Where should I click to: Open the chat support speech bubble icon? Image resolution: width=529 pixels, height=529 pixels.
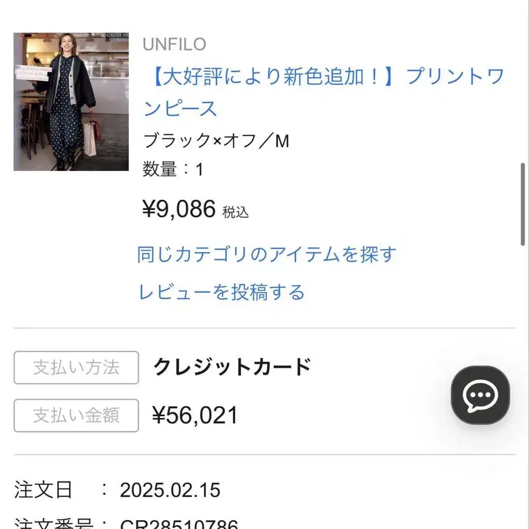[x=480, y=395]
